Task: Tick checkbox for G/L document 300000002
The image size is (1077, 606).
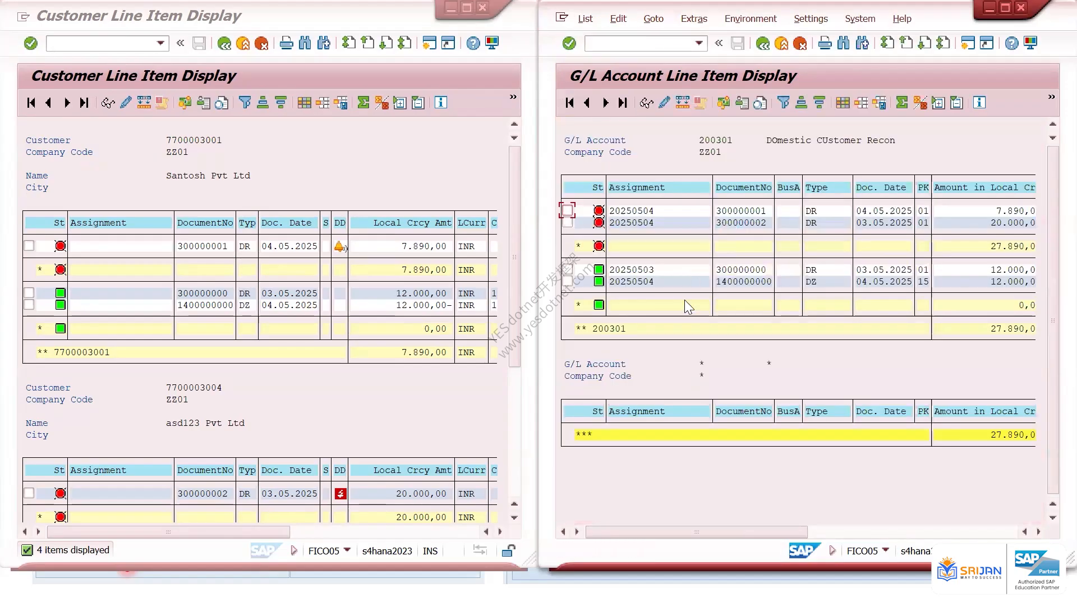Action: (568, 222)
